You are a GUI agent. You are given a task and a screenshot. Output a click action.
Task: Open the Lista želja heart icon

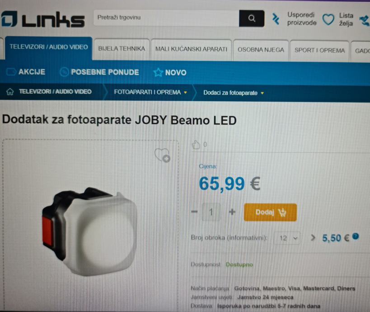pos(328,19)
